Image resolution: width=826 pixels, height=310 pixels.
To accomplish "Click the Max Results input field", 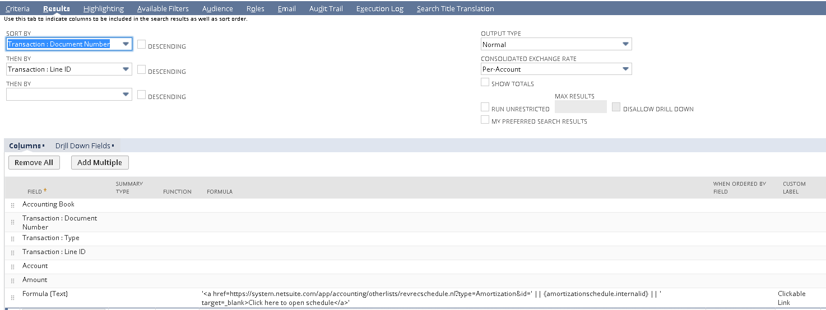I will click(581, 107).
